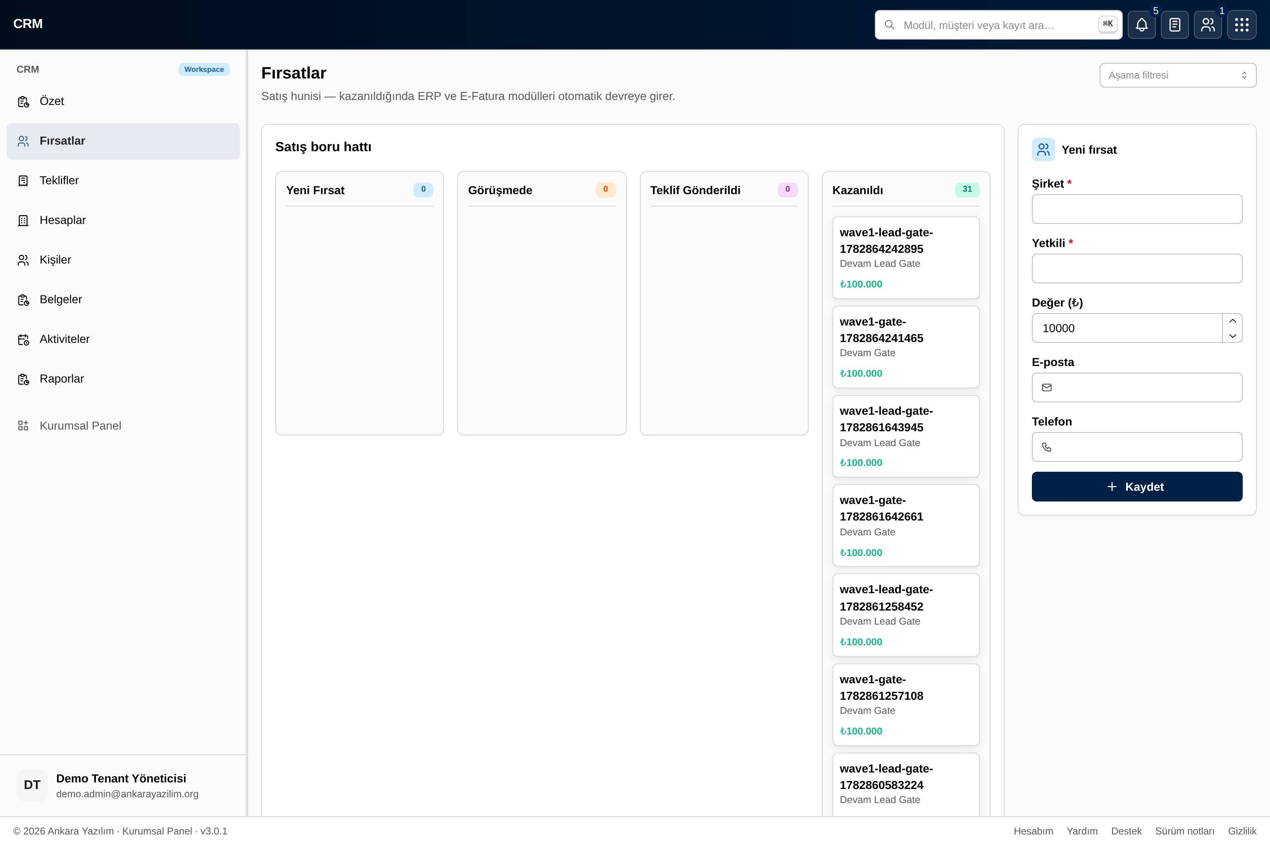Decrease the Değer value with down arrow

pyautogui.click(x=1232, y=335)
